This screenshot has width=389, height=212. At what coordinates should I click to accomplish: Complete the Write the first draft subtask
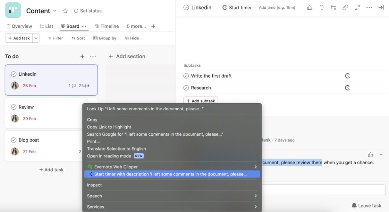pos(186,76)
